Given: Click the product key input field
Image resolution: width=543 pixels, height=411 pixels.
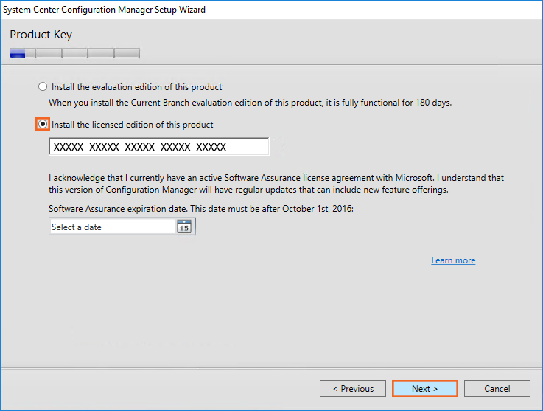Looking at the screenshot, I should 158,147.
